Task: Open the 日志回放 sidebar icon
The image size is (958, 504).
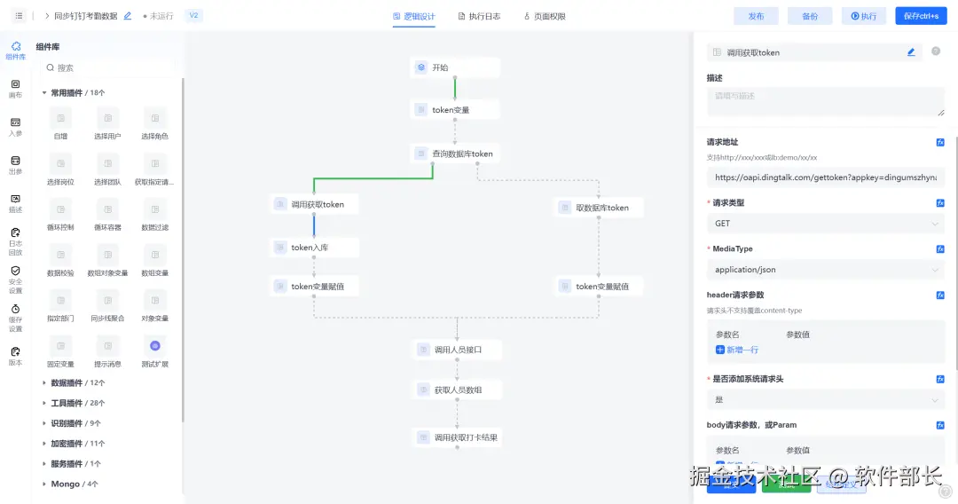Action: pyautogui.click(x=15, y=240)
